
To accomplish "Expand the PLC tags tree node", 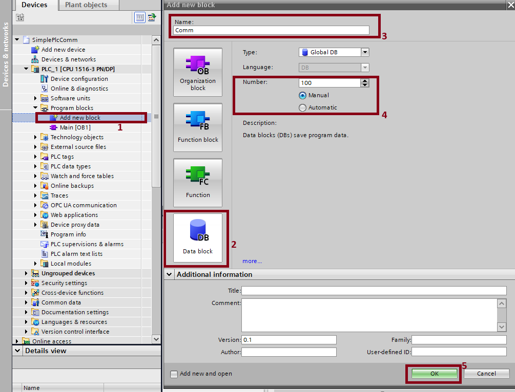I will coord(35,157).
